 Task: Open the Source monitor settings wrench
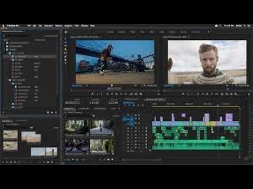point(144,86)
